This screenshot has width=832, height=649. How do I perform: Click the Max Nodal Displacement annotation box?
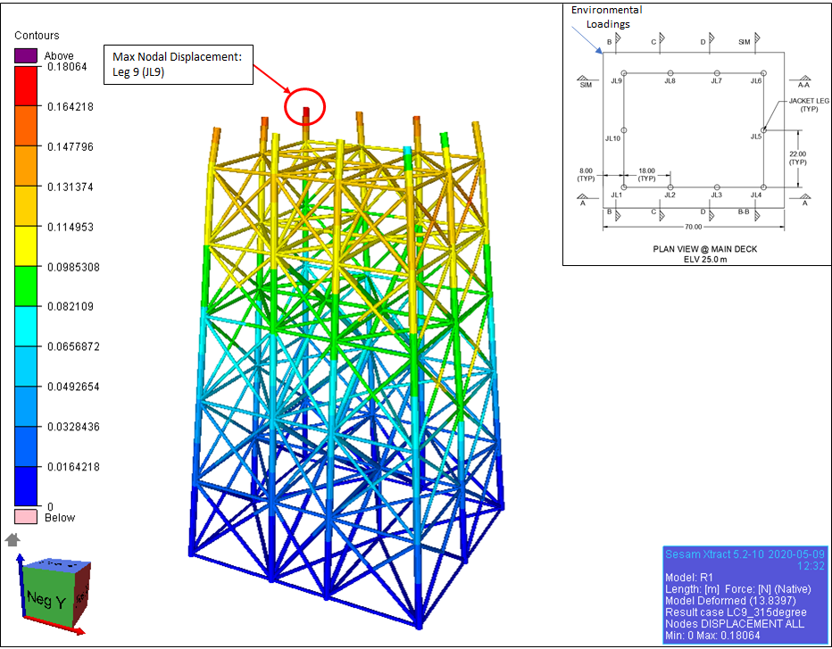(x=179, y=64)
